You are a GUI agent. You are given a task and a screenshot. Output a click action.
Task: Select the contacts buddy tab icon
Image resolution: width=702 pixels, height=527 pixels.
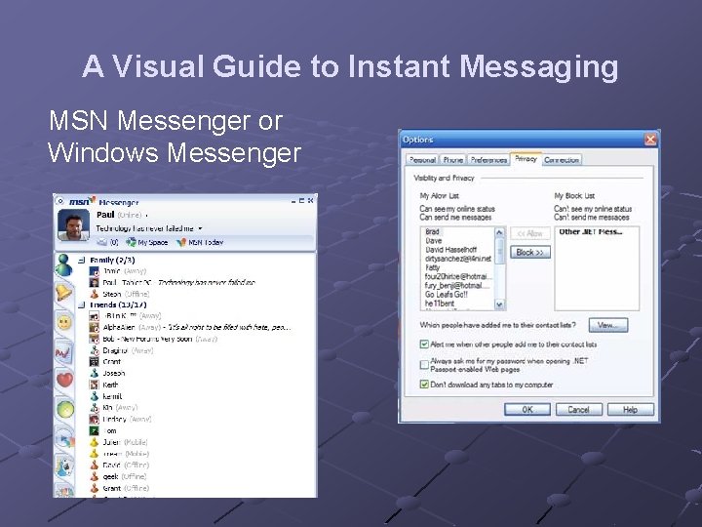[x=63, y=264]
